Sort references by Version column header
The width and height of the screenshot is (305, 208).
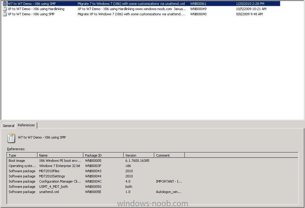(139, 155)
